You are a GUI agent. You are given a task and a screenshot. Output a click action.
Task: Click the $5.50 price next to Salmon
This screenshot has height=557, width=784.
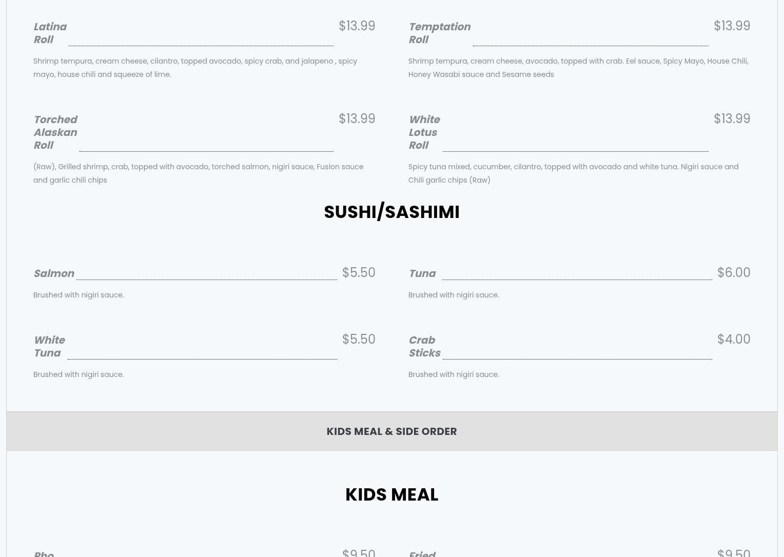[x=358, y=272]
